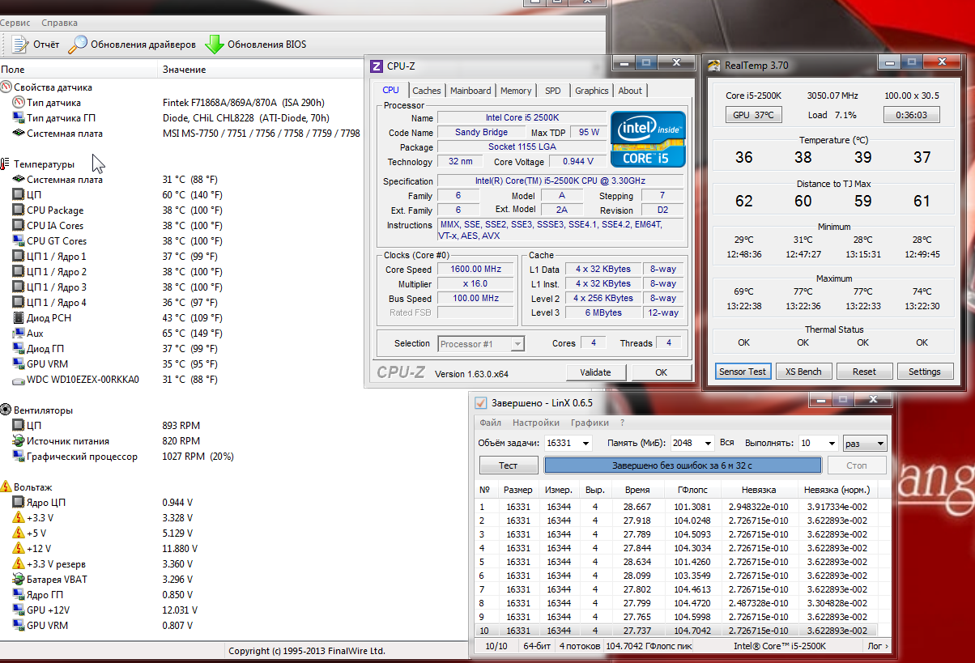Select the Температуры section heading icon
975x663 pixels.
[x=6, y=164]
